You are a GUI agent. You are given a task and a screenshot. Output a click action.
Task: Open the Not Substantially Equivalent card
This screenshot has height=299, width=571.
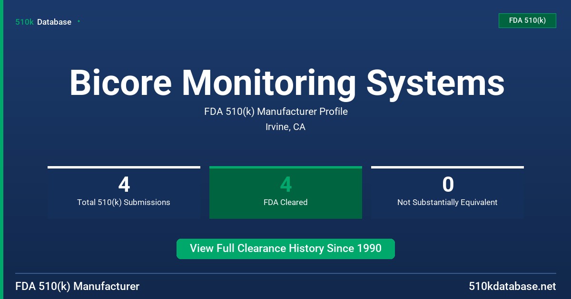coord(447,193)
